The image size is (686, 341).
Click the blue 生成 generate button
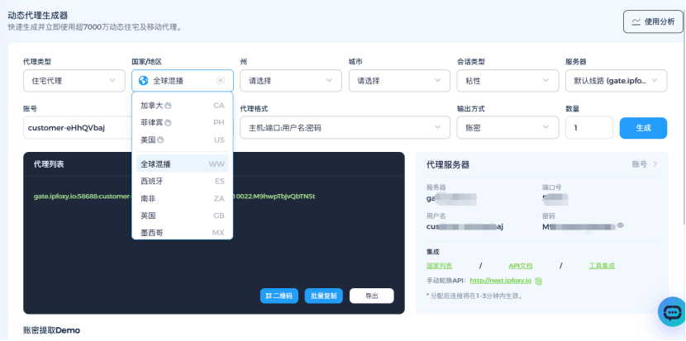tap(643, 128)
